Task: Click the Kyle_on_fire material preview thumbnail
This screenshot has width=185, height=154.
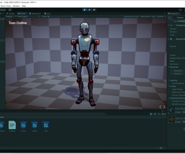Action: click(172, 120)
